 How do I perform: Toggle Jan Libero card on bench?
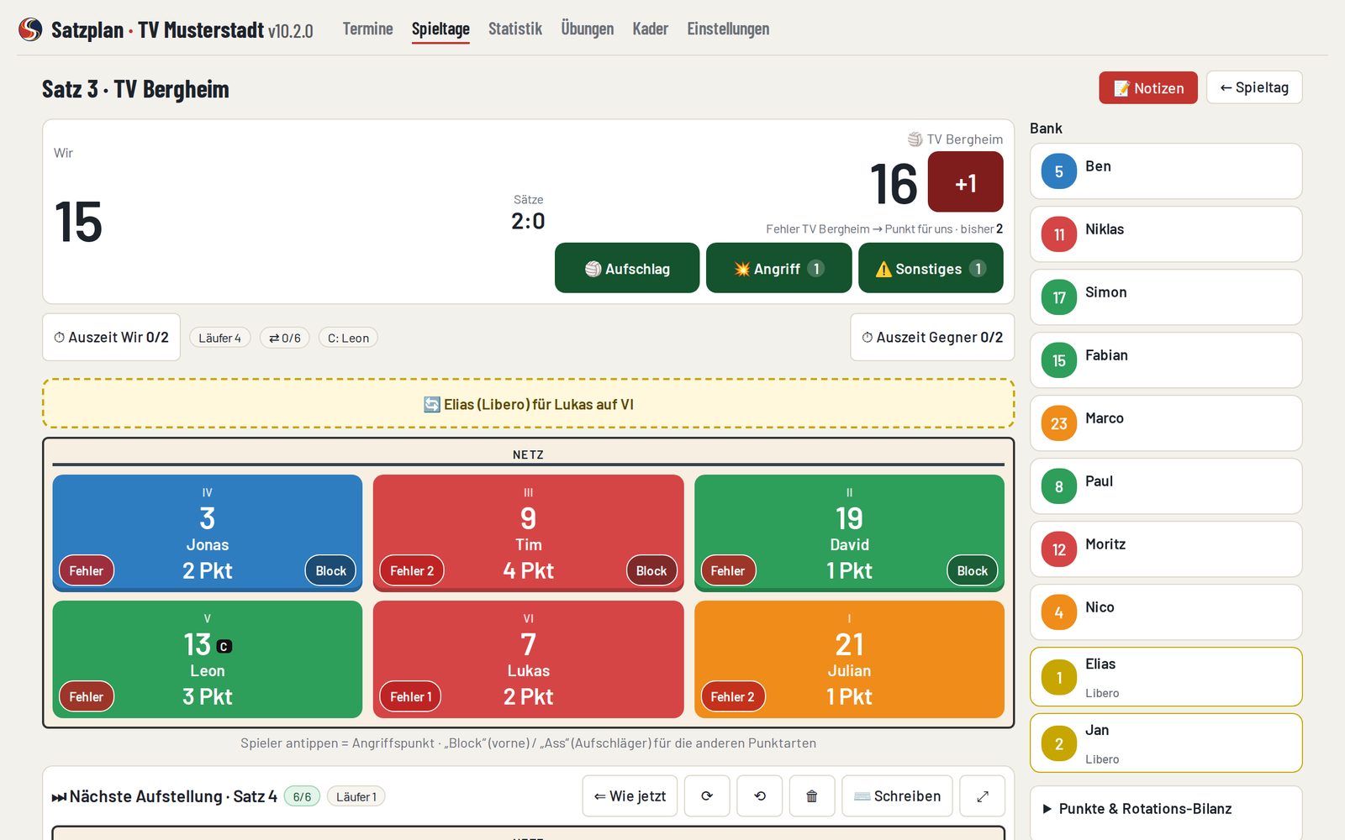1166,743
